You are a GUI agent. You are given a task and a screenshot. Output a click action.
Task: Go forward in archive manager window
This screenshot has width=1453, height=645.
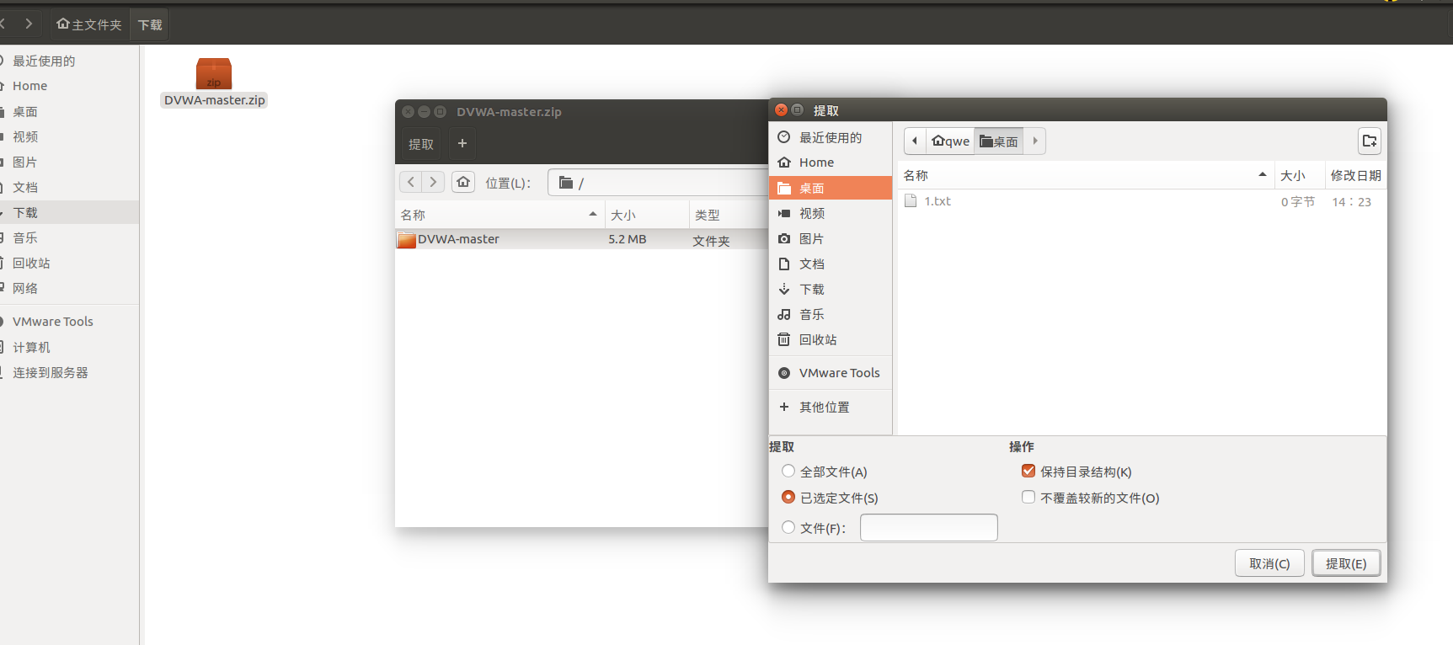tap(433, 182)
